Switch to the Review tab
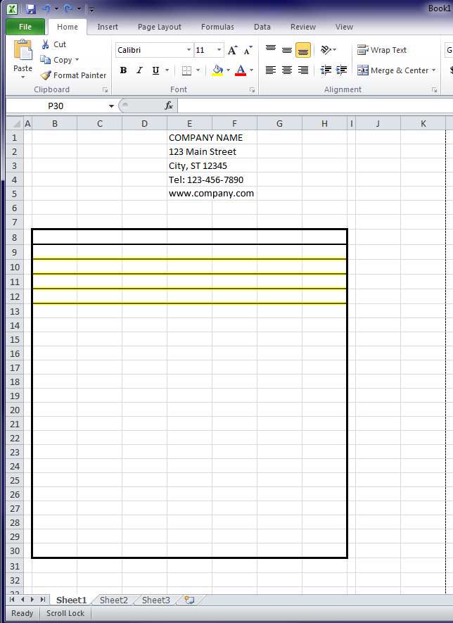The height and width of the screenshot is (623, 453). pos(303,27)
